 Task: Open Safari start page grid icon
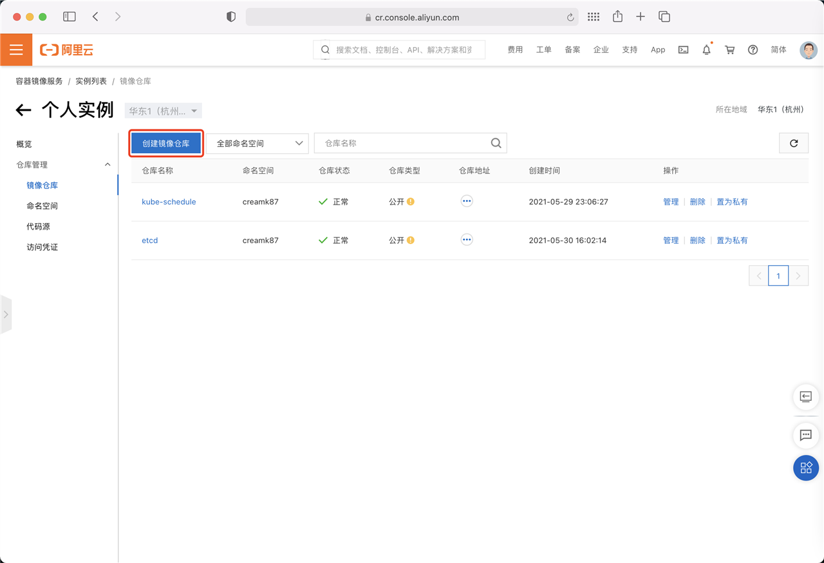pyautogui.click(x=594, y=17)
